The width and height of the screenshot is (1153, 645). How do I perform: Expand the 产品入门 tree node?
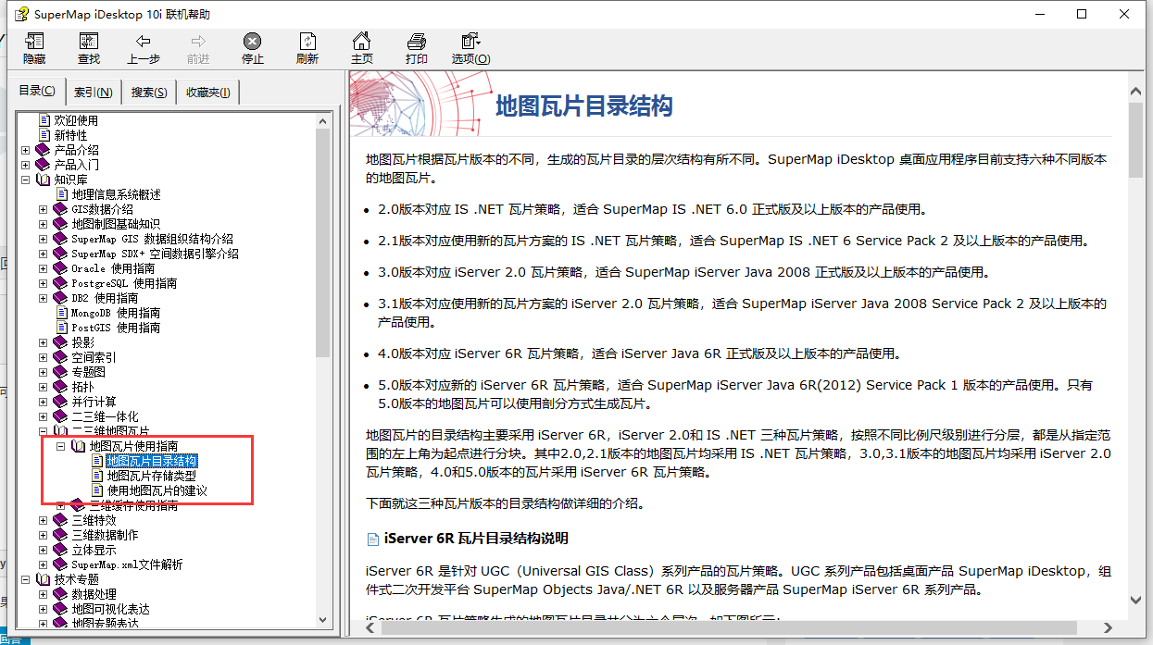click(x=26, y=165)
